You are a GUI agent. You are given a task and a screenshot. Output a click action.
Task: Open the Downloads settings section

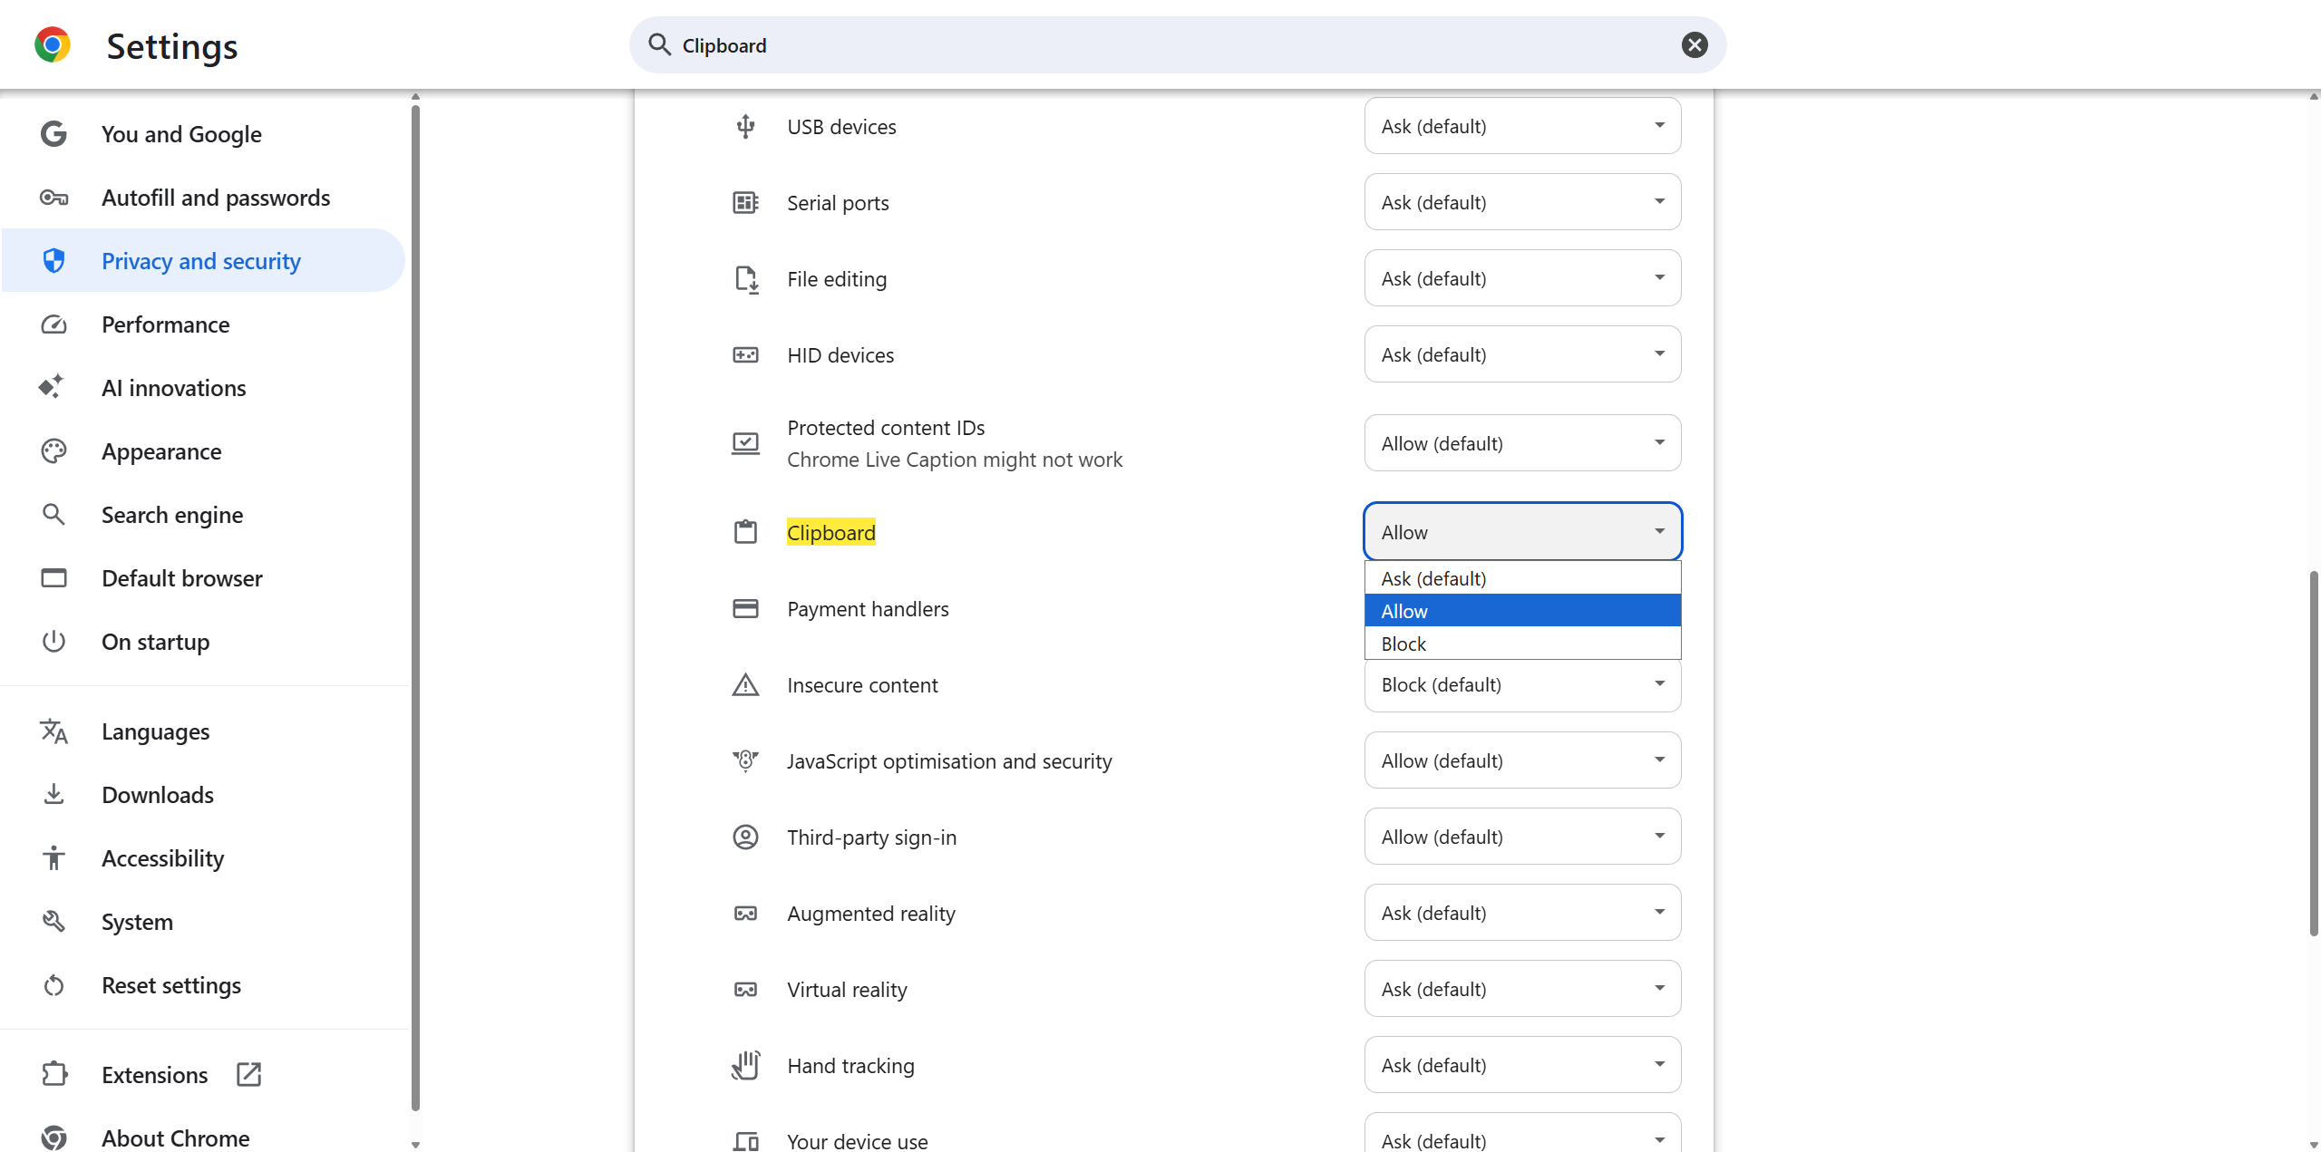[157, 795]
